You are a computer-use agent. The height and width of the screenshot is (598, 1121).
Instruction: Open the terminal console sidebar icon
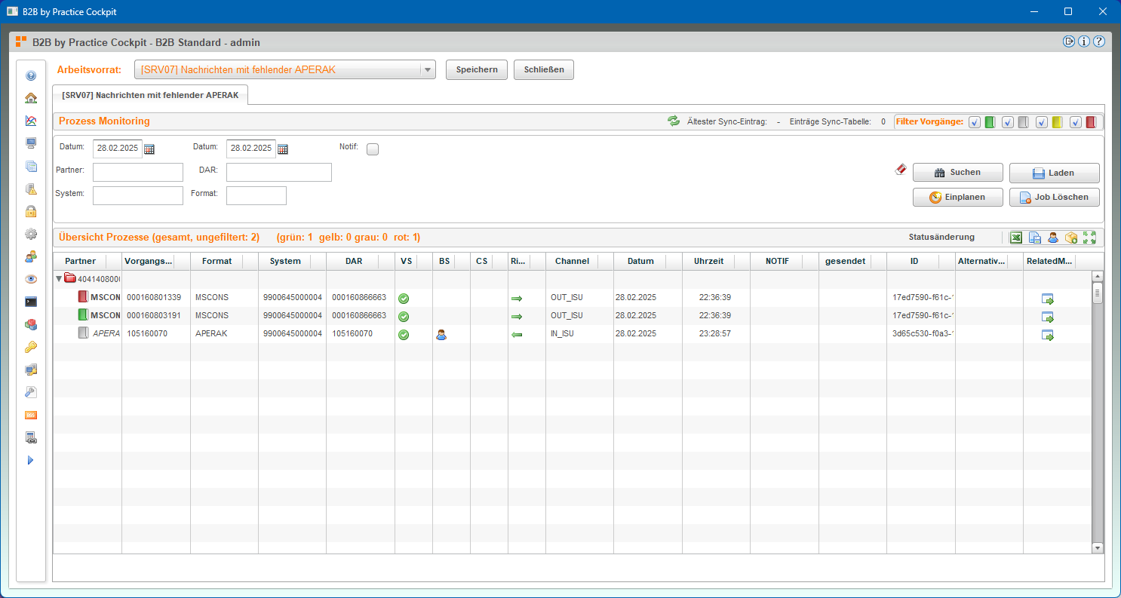point(31,302)
